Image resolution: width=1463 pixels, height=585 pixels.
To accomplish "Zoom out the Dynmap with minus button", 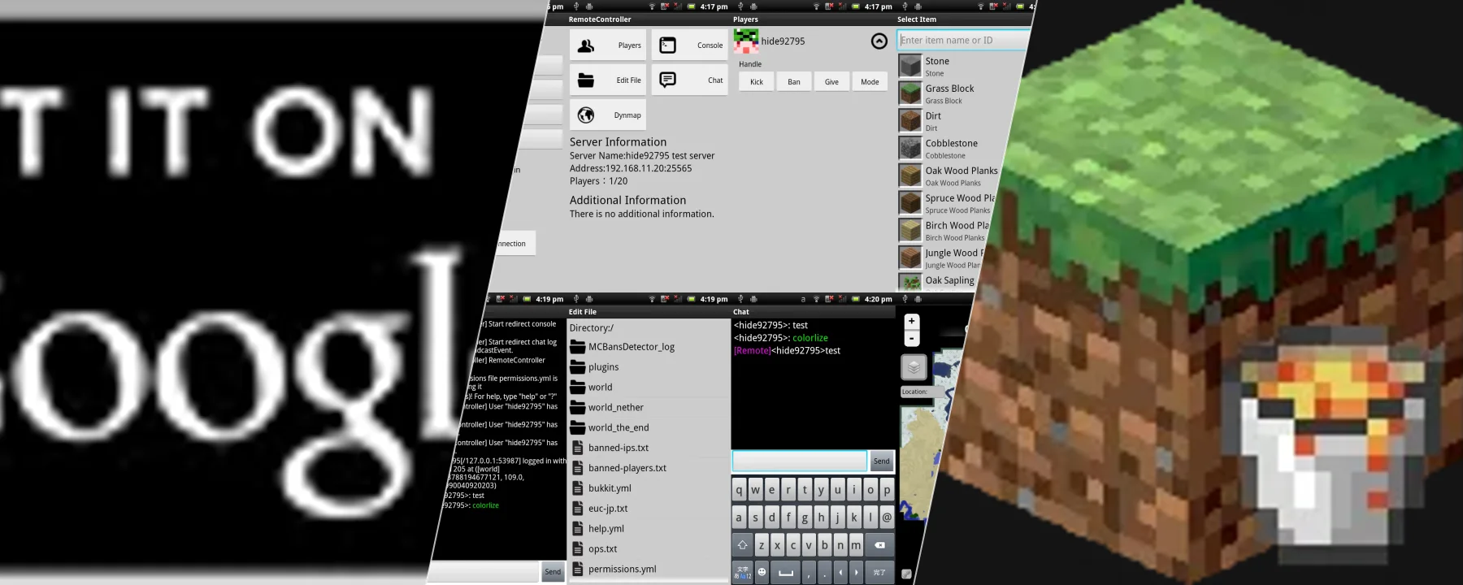I will pyautogui.click(x=911, y=338).
